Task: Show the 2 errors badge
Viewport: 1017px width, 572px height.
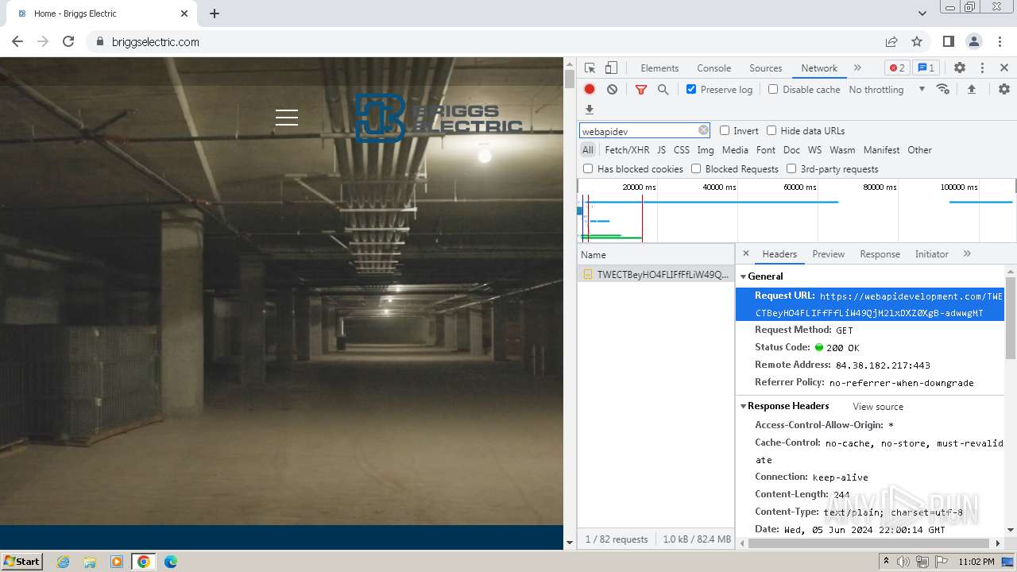Action: click(897, 68)
